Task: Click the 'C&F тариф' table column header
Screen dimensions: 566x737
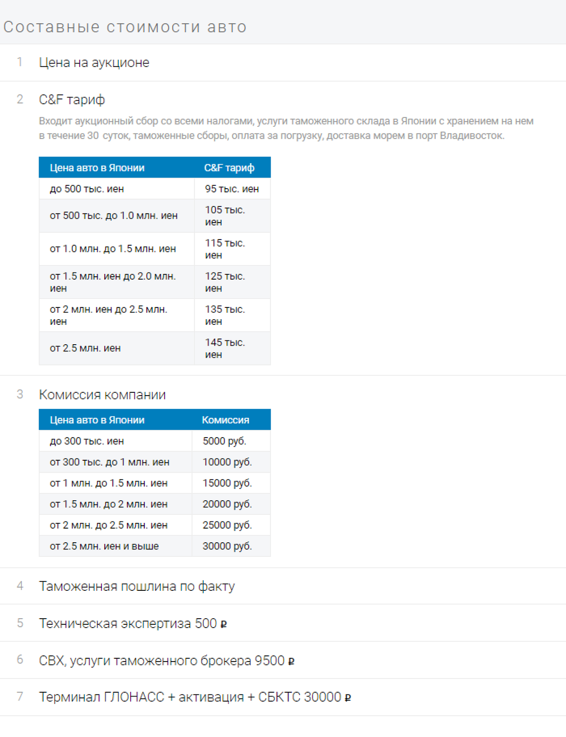Action: pyautogui.click(x=229, y=168)
